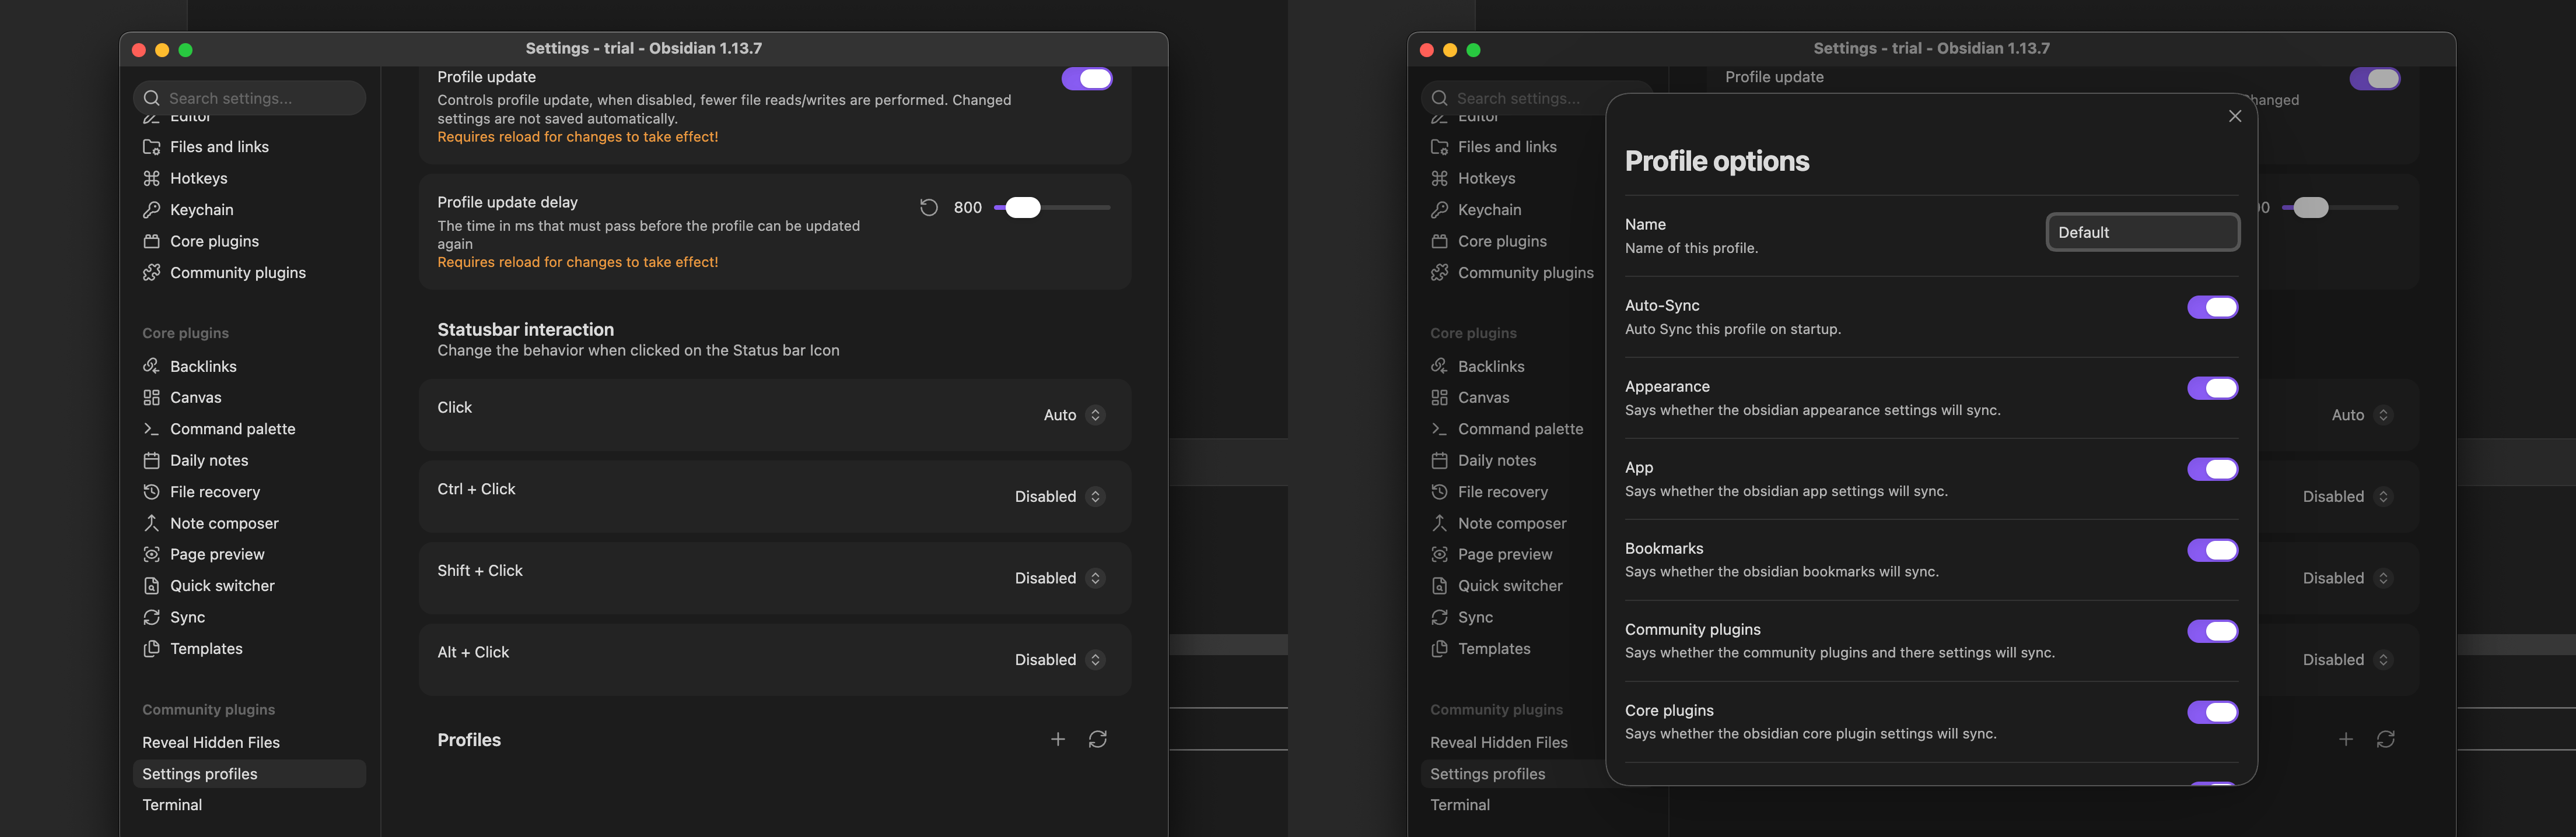Toggle Bookmarks sync switch
The image size is (2576, 837).
(2212, 550)
